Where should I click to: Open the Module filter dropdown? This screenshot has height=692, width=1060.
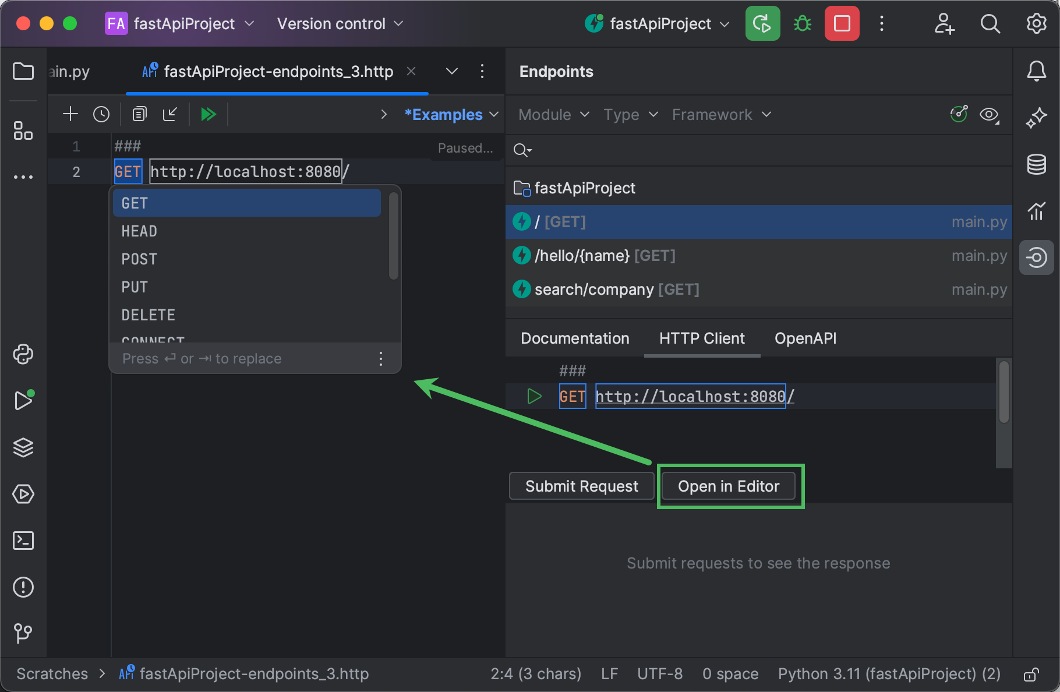tap(552, 114)
